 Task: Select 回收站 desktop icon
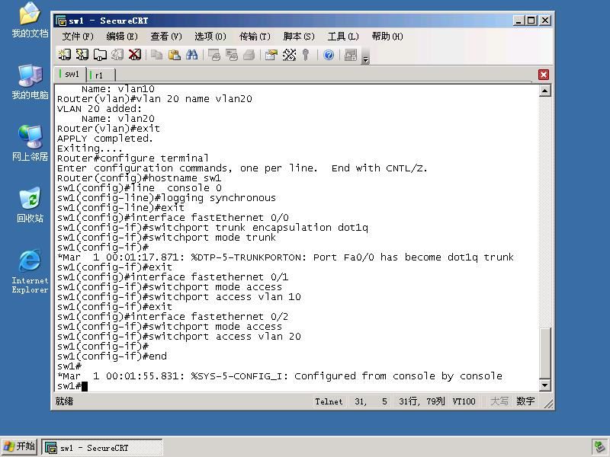click(x=30, y=205)
